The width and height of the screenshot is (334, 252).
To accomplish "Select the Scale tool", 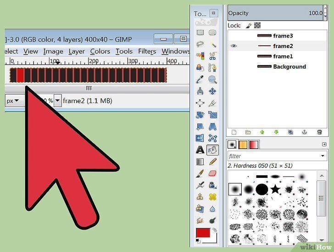I will 212,115.
